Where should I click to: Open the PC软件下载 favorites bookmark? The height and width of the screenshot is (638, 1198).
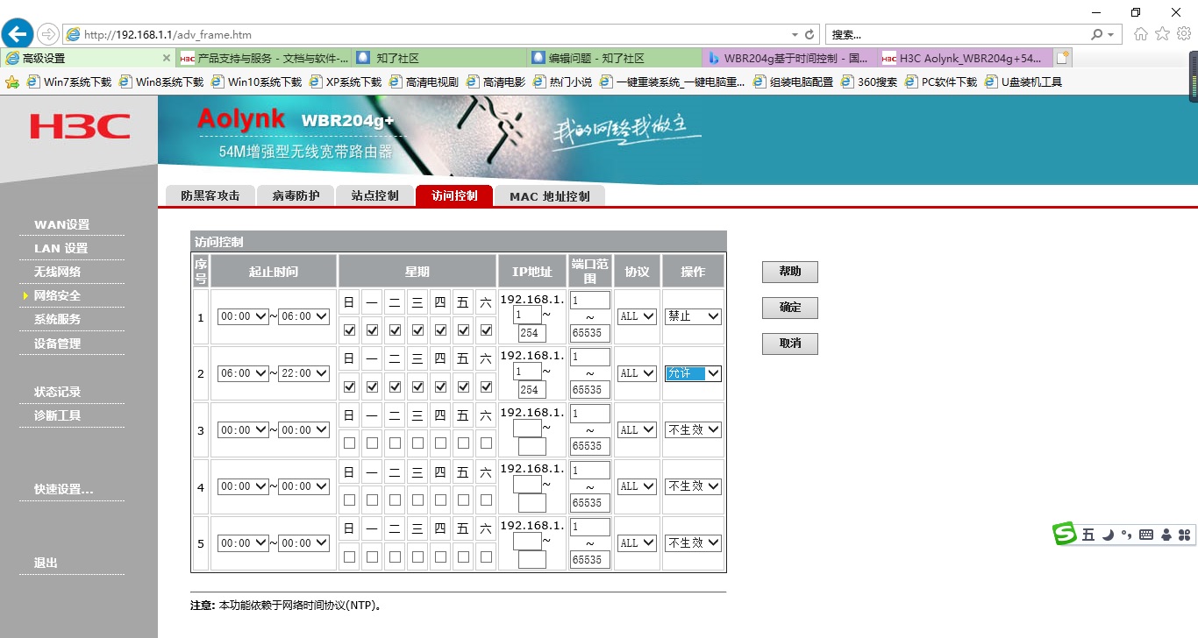940,82
